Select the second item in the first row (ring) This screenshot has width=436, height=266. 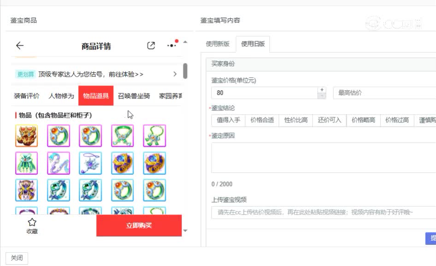pyautogui.click(x=59, y=136)
